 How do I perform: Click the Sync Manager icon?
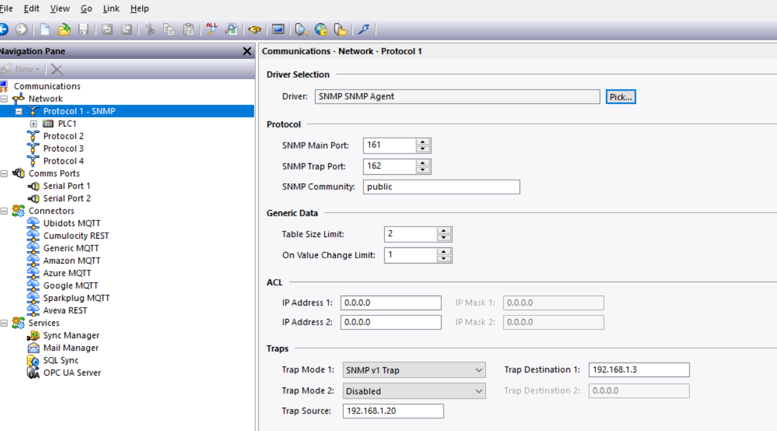click(x=33, y=336)
